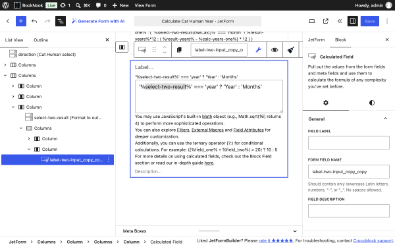Open the WordPress logo menu
Viewport: 395px width, 247px height.
point(5,5)
